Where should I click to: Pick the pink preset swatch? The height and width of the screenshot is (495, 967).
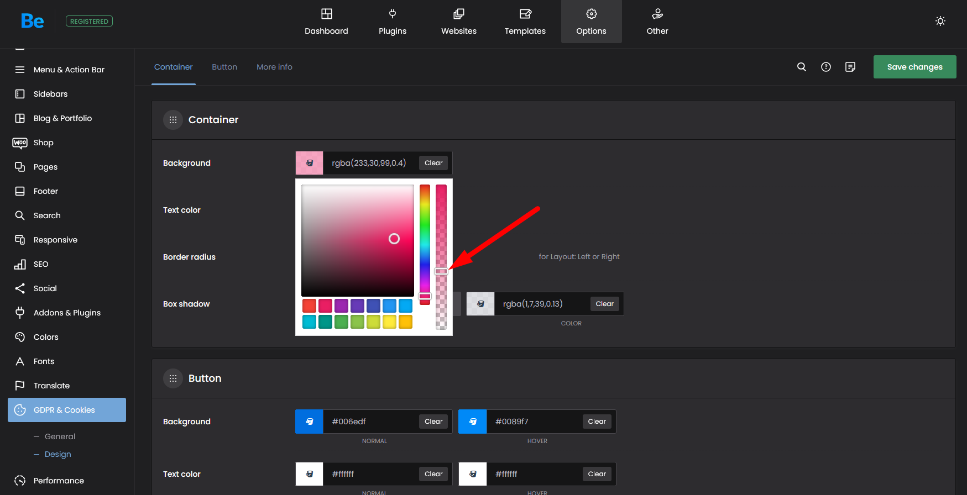click(325, 306)
